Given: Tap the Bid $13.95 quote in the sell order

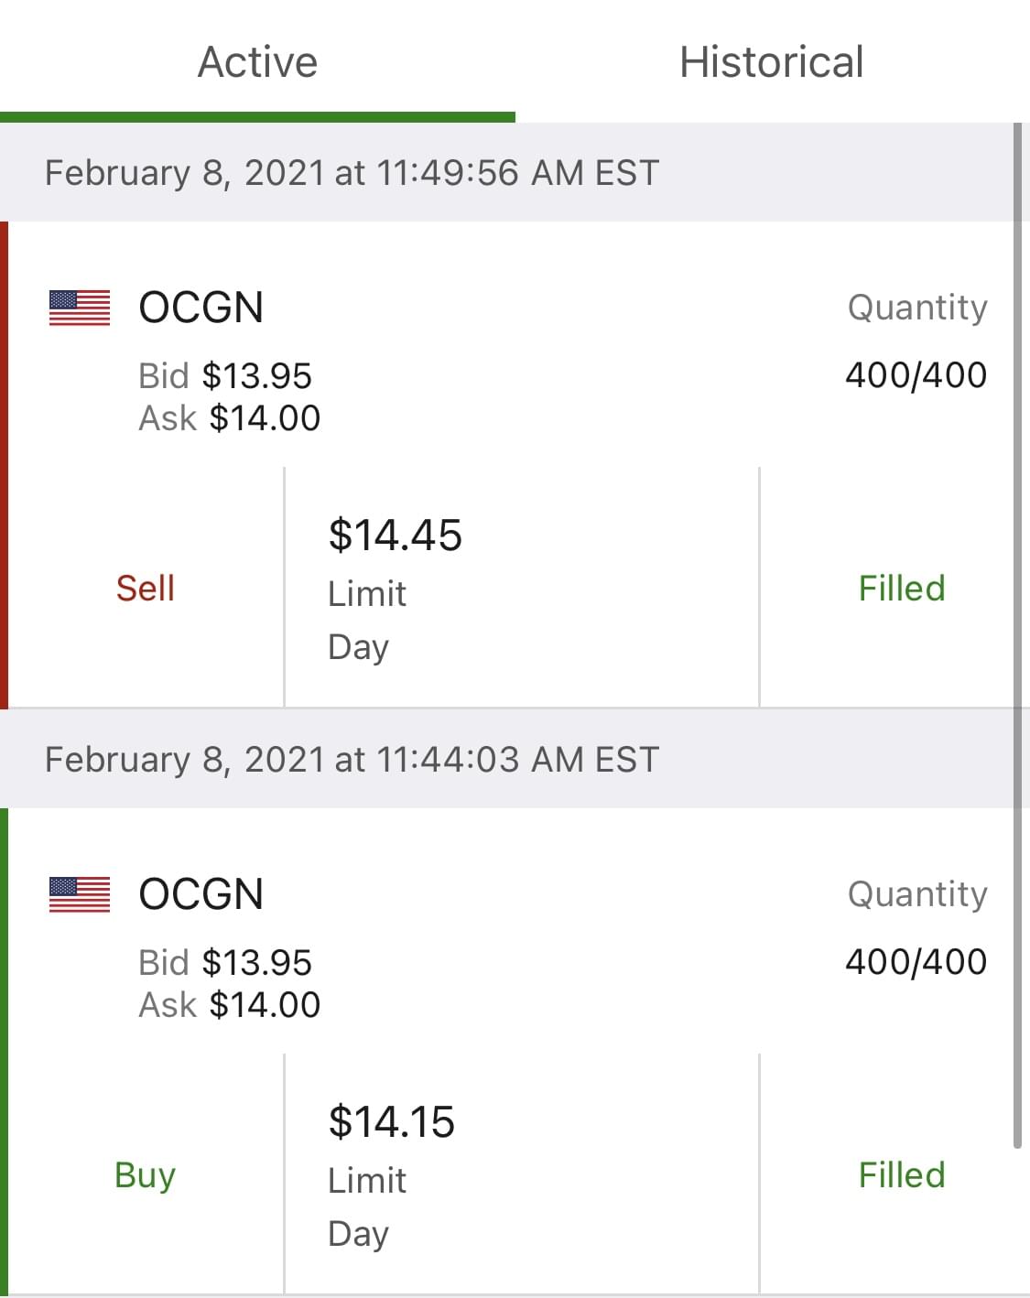Looking at the screenshot, I should pos(225,376).
